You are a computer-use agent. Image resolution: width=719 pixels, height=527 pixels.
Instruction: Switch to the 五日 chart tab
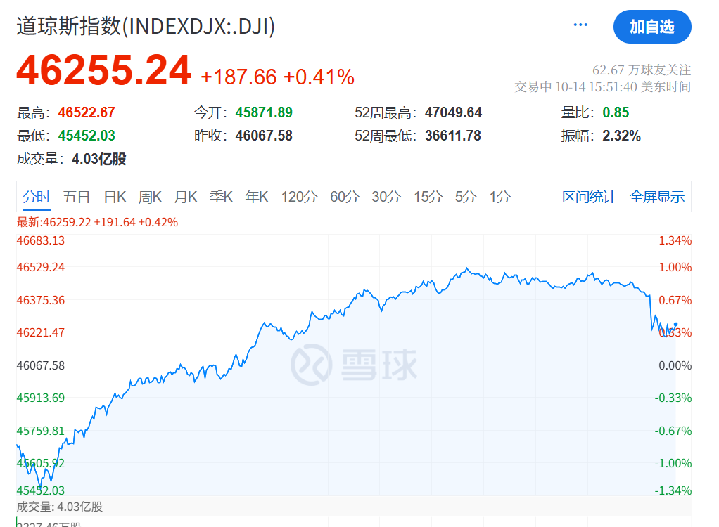click(76, 197)
